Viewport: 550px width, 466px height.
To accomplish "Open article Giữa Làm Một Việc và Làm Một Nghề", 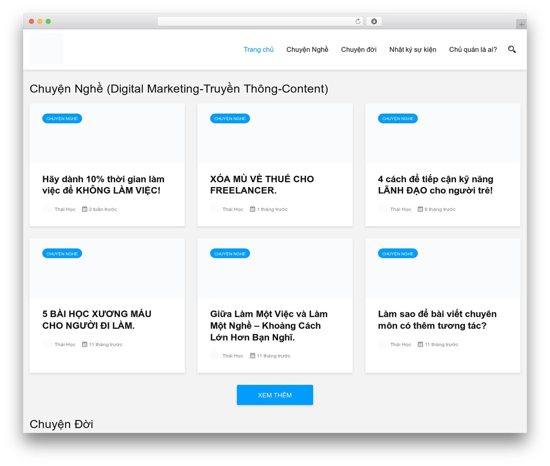I will point(269,325).
